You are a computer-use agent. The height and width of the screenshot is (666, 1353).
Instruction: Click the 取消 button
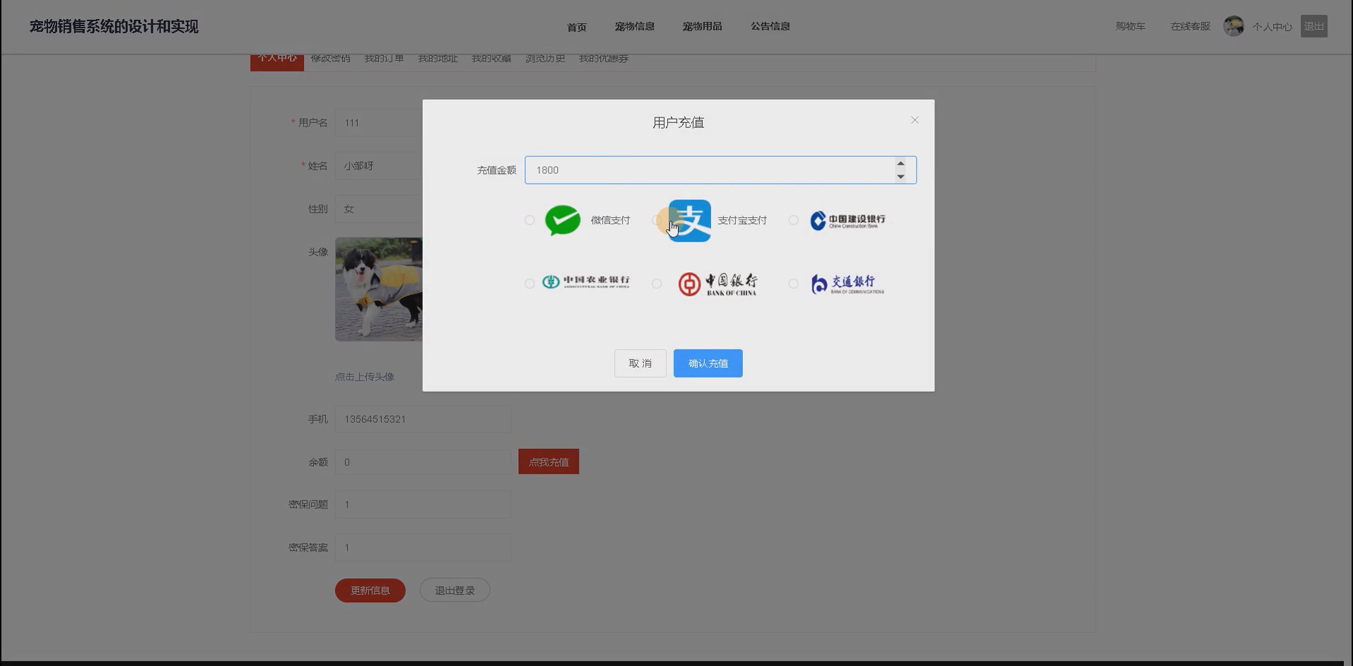[640, 363]
